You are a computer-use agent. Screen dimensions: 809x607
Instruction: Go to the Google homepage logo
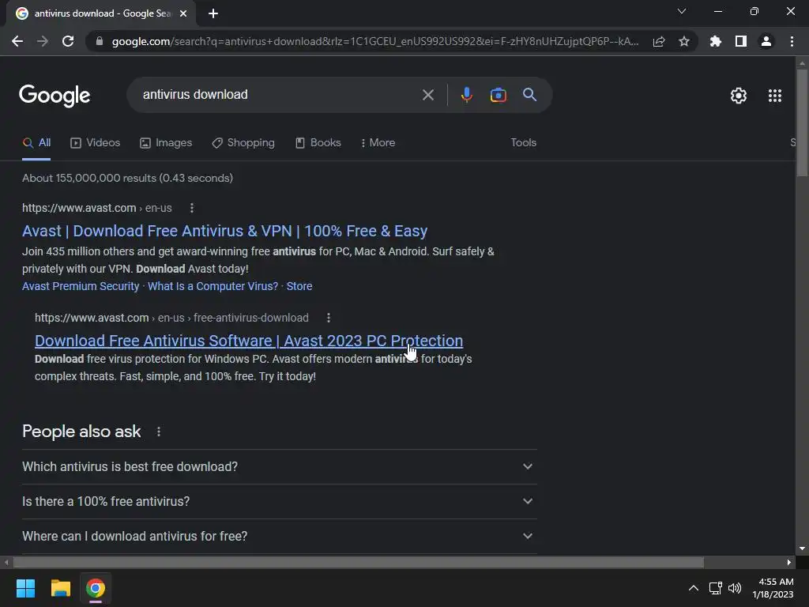click(55, 96)
